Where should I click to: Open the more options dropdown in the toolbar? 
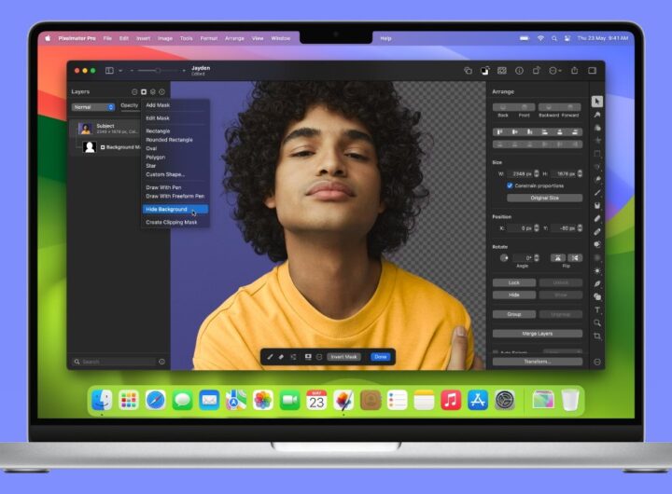click(554, 70)
